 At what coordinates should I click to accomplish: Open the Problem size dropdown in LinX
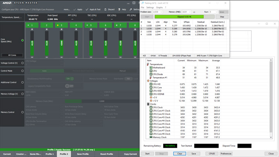pyautogui.click(x=160, y=12)
